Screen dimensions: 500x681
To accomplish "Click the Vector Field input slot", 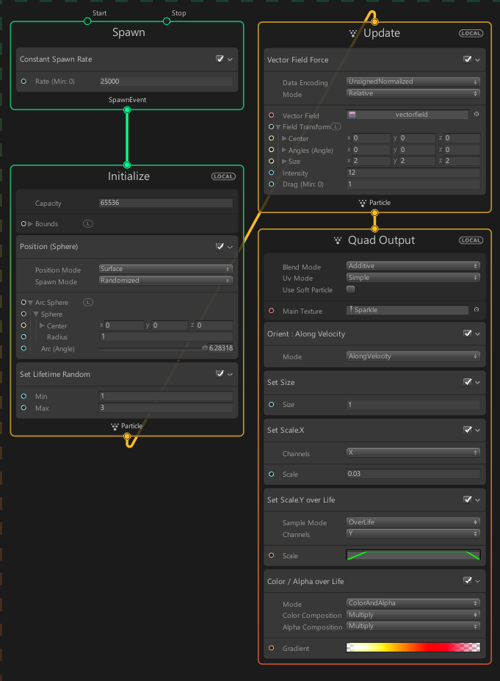I will pyautogui.click(x=271, y=115).
